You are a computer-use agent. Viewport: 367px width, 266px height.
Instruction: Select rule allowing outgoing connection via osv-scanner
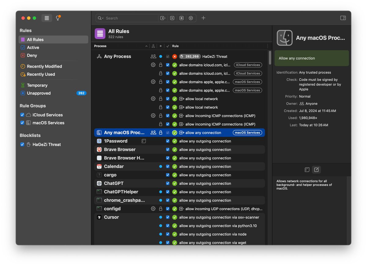(x=219, y=217)
